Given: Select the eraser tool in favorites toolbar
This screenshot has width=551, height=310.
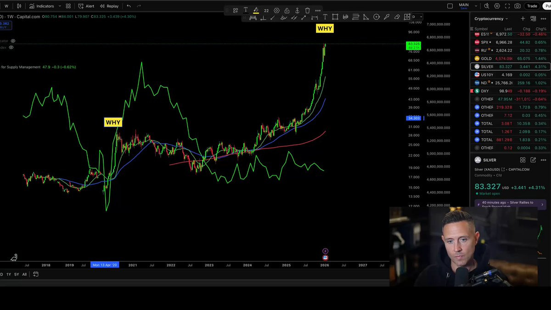Looking at the screenshot, I should (397, 17).
